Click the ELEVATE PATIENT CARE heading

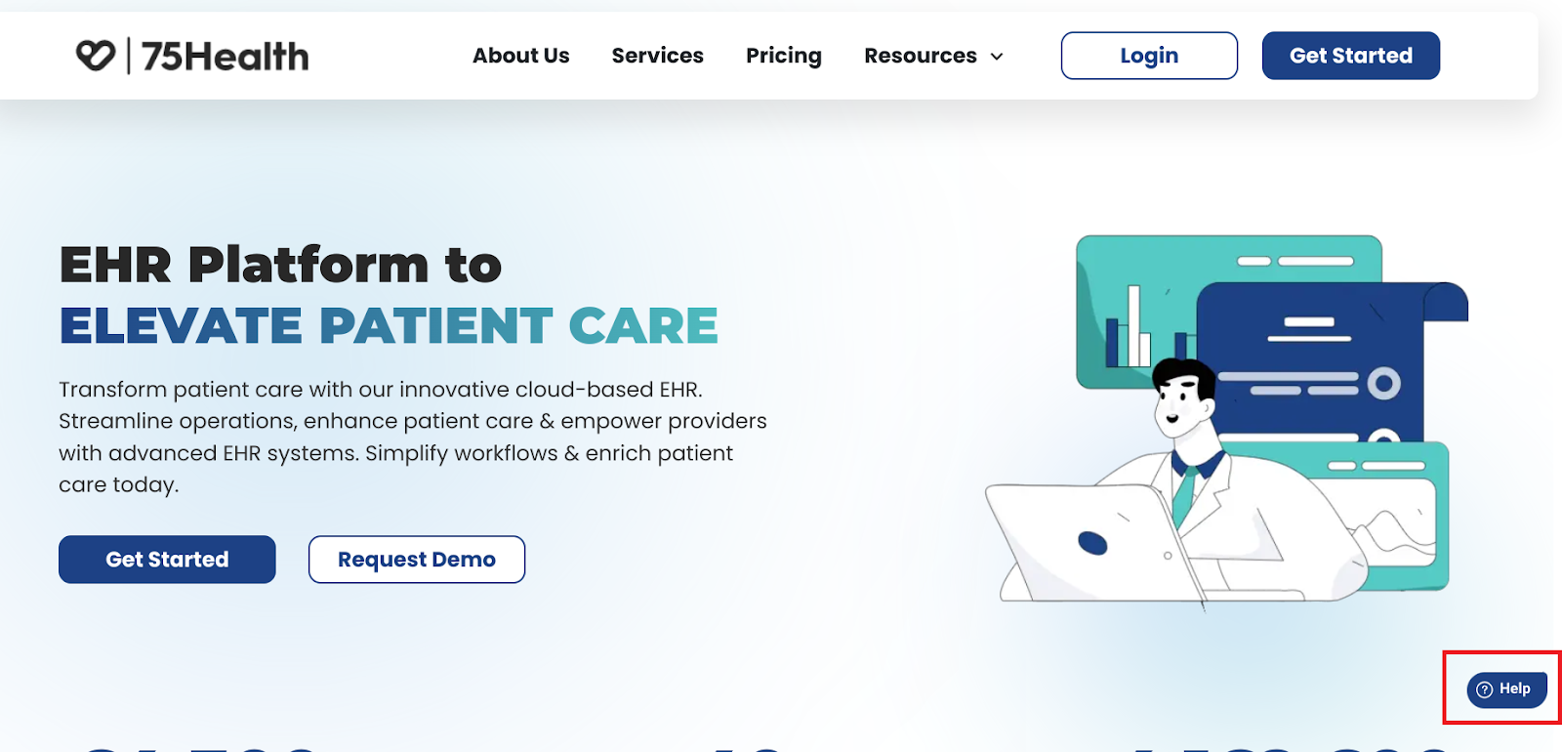coord(389,326)
